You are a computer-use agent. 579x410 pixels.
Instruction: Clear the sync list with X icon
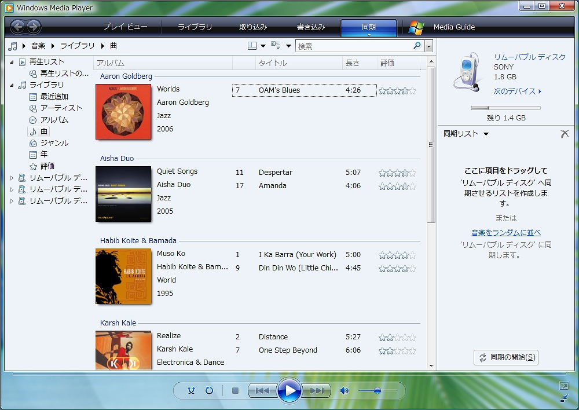(x=565, y=134)
